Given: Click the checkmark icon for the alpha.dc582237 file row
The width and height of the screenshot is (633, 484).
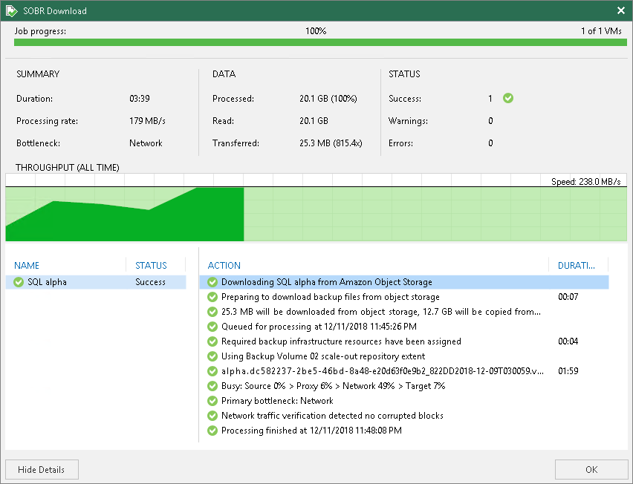Looking at the screenshot, I should 212,371.
